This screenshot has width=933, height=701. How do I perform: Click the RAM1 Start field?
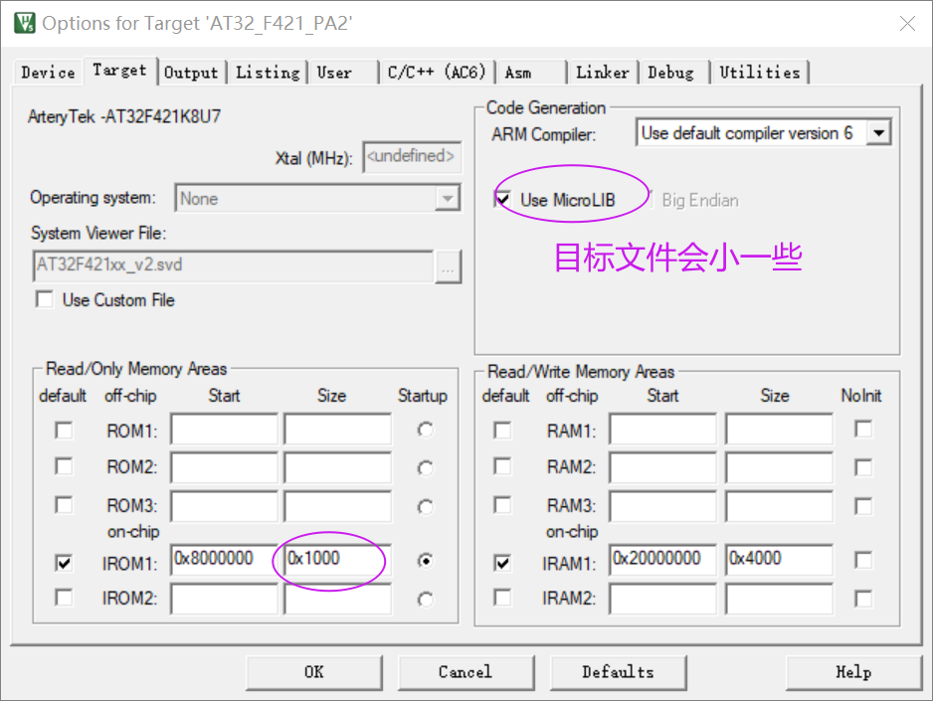pos(662,429)
